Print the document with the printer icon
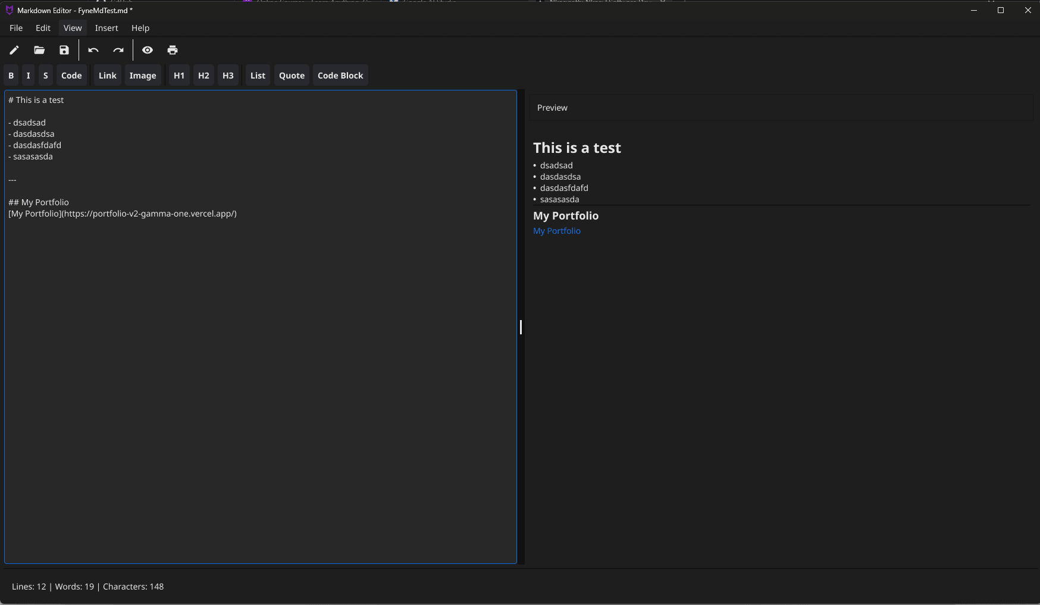 click(x=173, y=50)
